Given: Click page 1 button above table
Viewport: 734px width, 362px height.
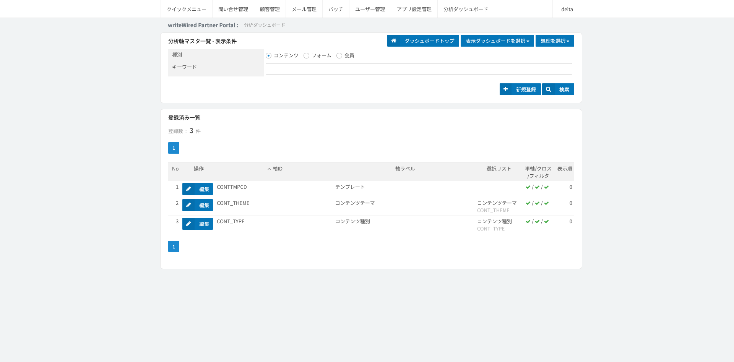Looking at the screenshot, I should coord(174,148).
